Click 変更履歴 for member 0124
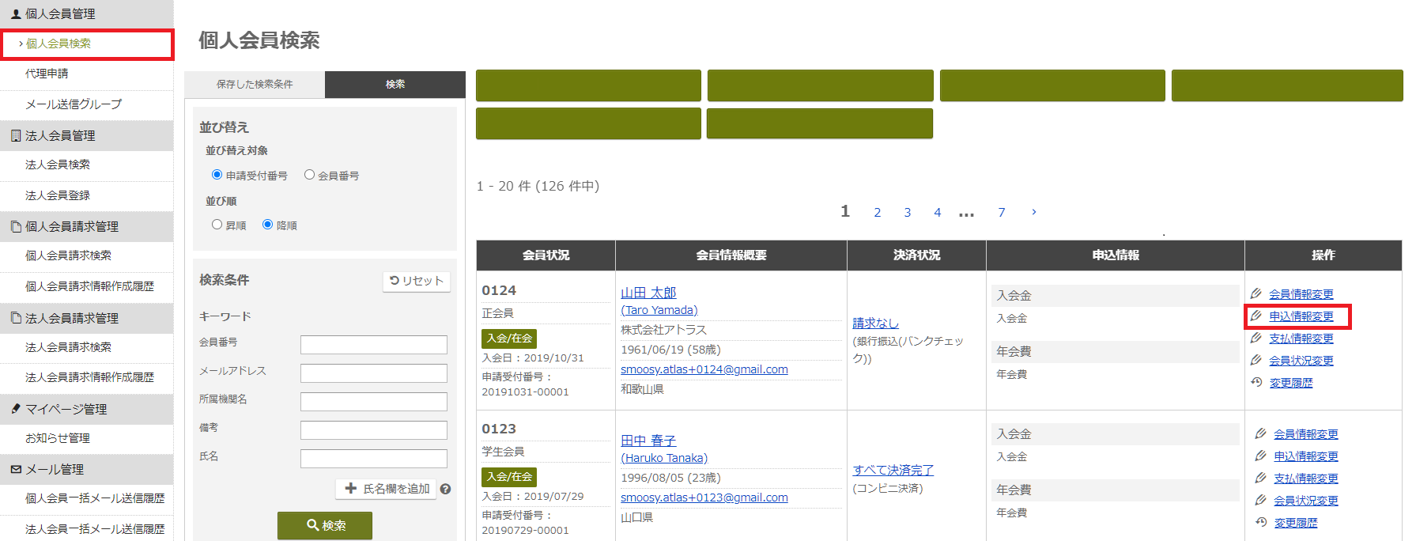Screen dimensions: 1416x541 coord(1291,383)
